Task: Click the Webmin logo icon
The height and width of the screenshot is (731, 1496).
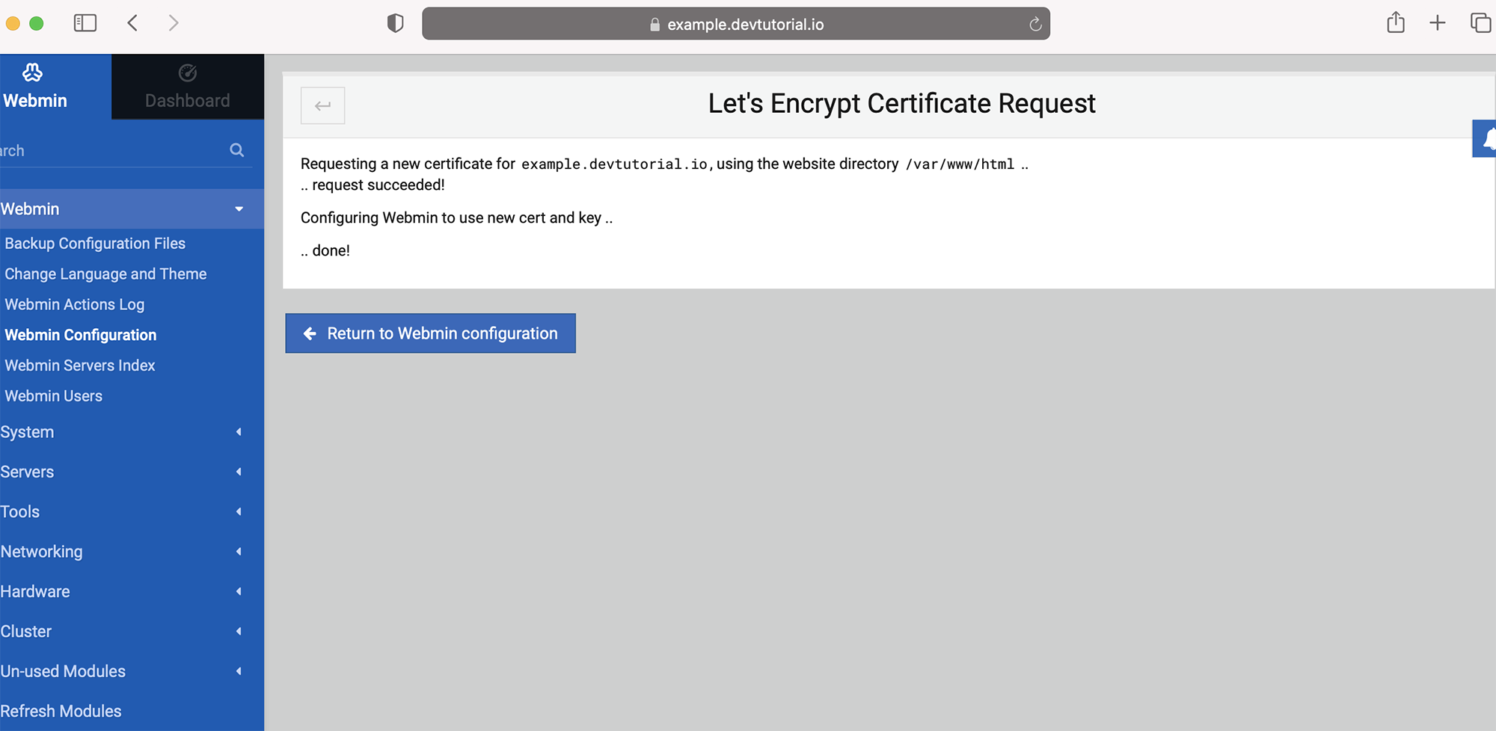Action: tap(32, 73)
